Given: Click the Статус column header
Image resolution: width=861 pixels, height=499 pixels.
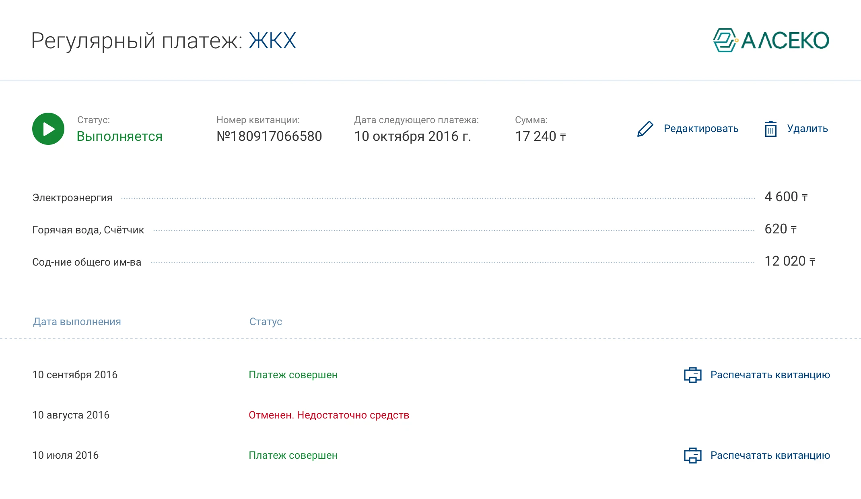Looking at the screenshot, I should point(266,322).
